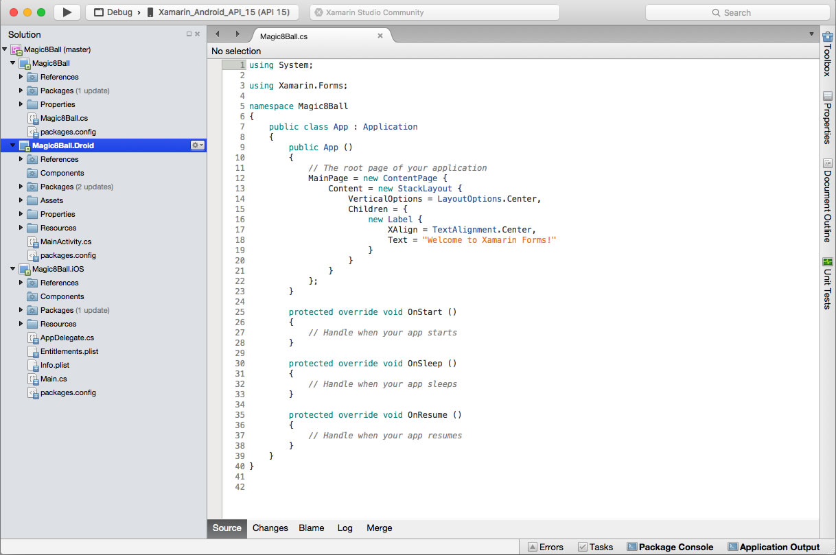Image resolution: width=836 pixels, height=555 pixels.
Task: Click 'OnResume' method name in code
Action: 428,415
